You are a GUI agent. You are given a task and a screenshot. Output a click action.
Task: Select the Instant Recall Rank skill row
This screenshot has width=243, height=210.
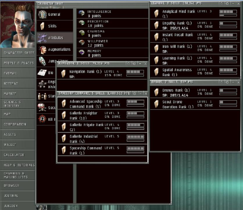[x=195, y=37]
